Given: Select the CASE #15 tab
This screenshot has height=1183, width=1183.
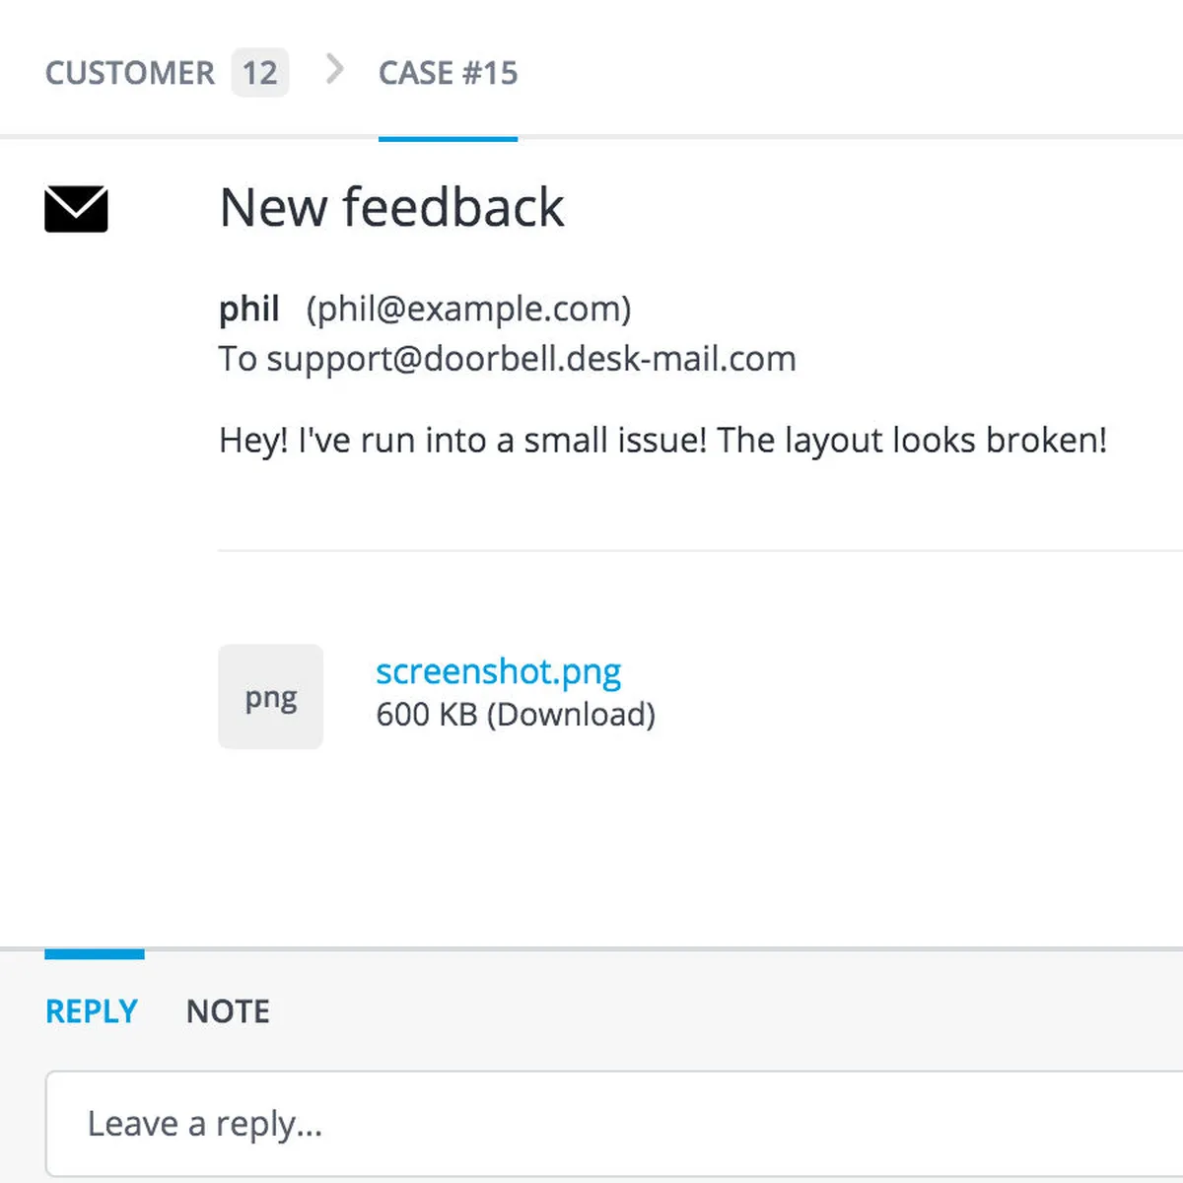Looking at the screenshot, I should (448, 73).
